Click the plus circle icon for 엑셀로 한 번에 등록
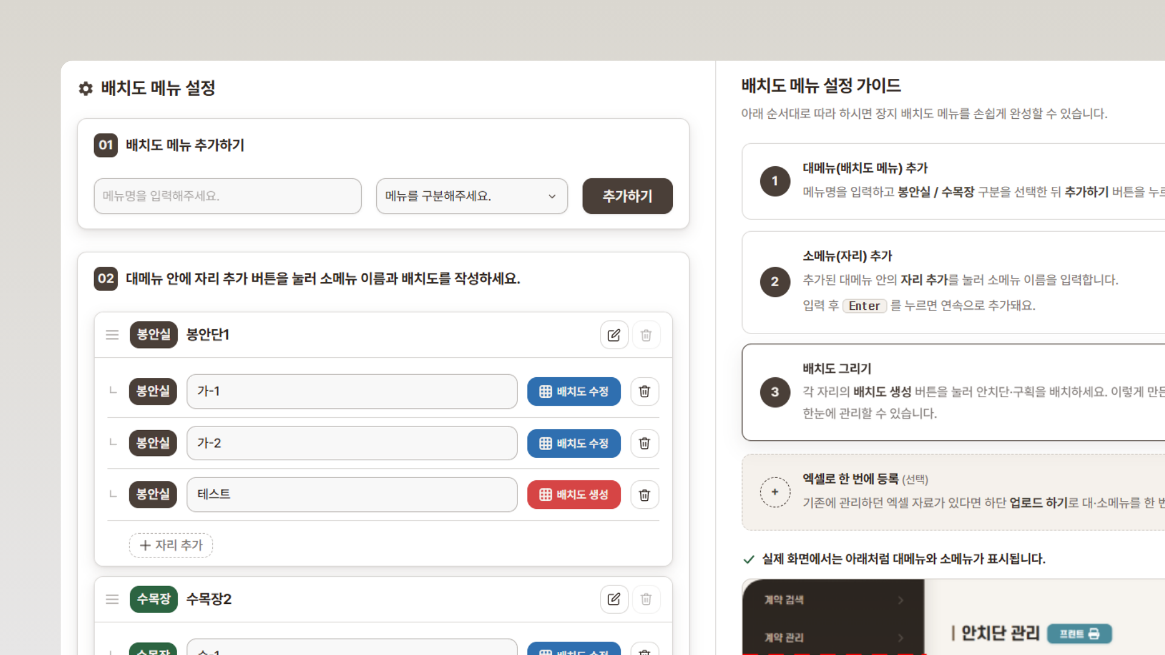Image resolution: width=1165 pixels, height=655 pixels. click(775, 492)
